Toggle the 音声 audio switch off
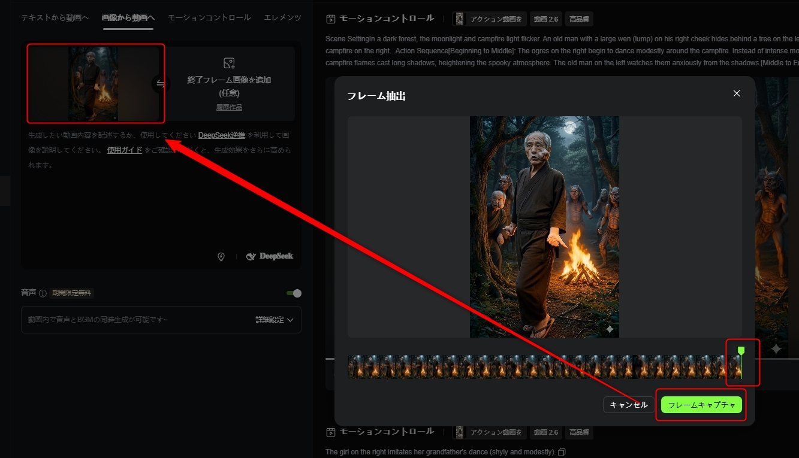 (294, 293)
